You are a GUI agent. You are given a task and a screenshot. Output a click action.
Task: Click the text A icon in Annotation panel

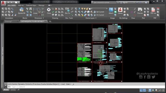(12, 9)
